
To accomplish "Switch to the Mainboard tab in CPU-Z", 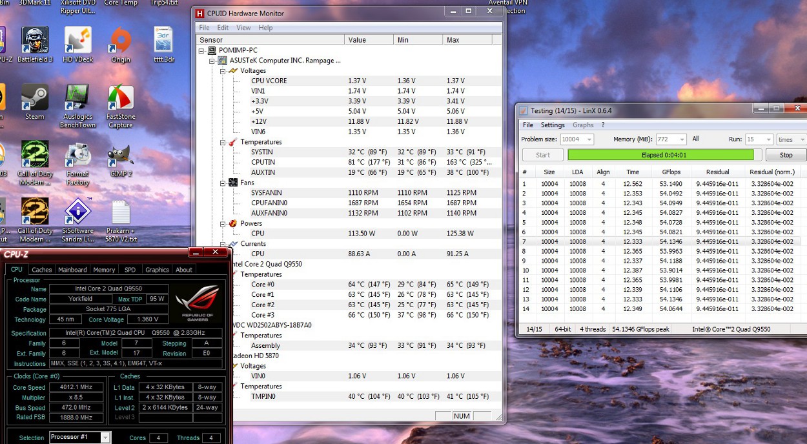I will click(72, 270).
